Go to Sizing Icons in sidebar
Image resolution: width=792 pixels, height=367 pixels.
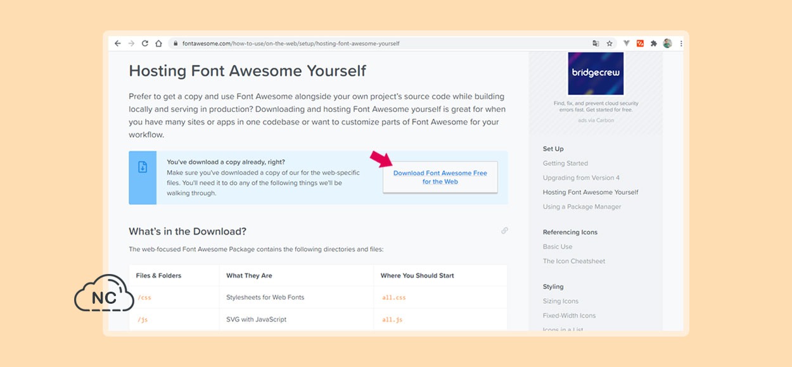click(x=561, y=301)
